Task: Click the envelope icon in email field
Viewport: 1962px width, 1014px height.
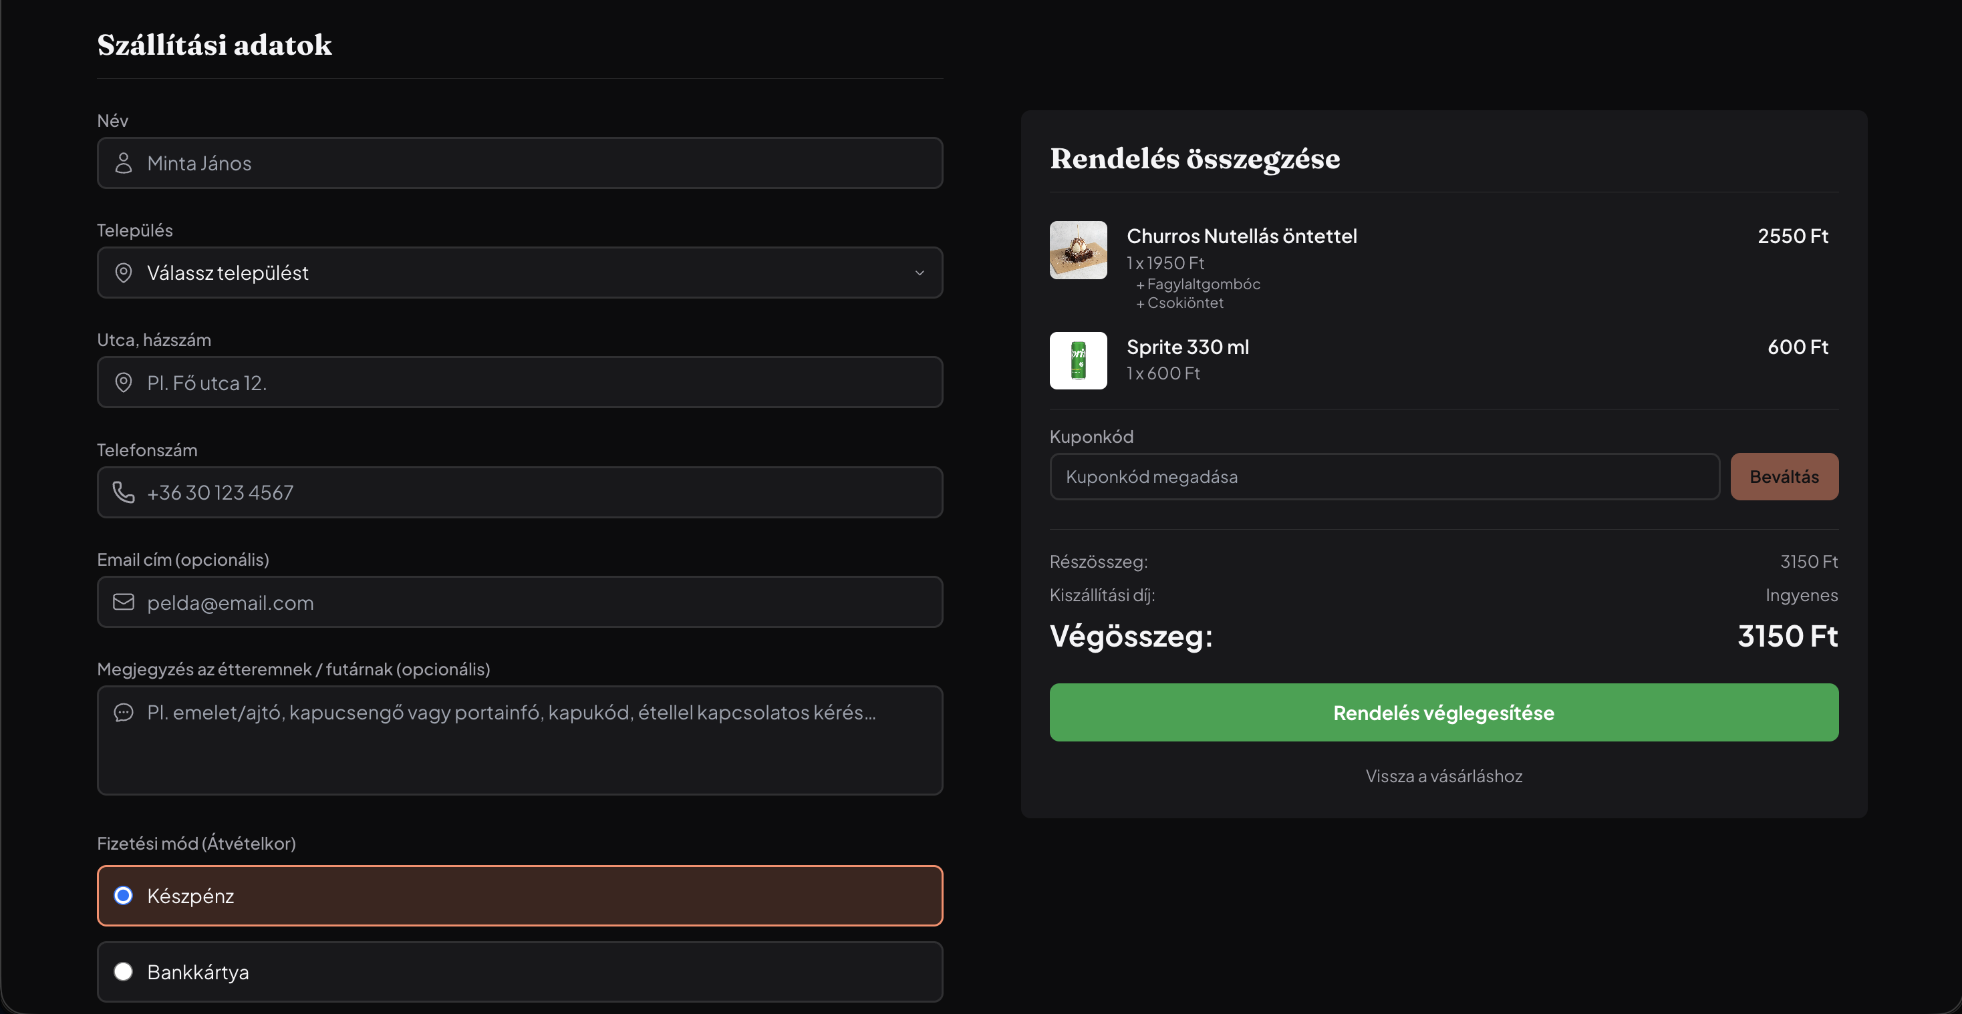Action: 124,602
